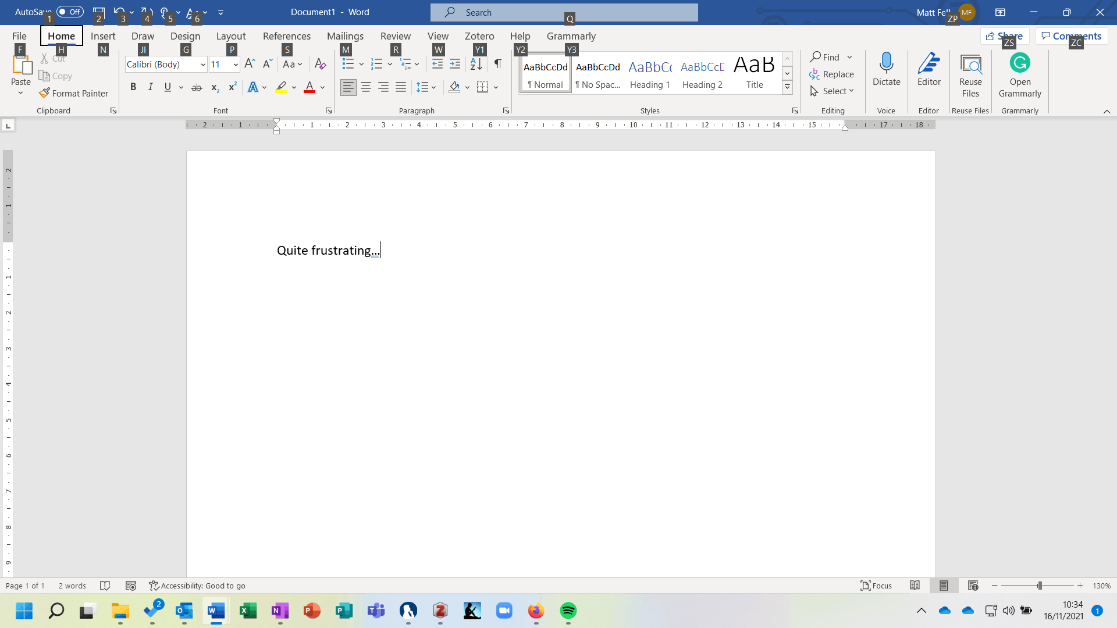The height and width of the screenshot is (628, 1117).
Task: Click the Strikethrough icon
Action: coord(197,87)
